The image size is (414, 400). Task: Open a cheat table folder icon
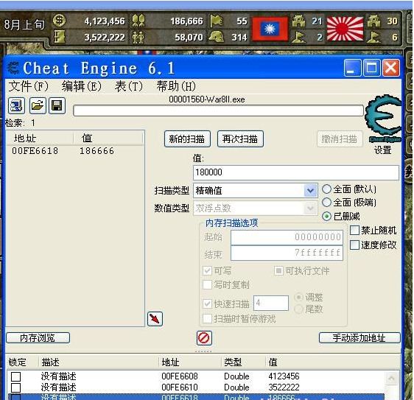(38, 105)
